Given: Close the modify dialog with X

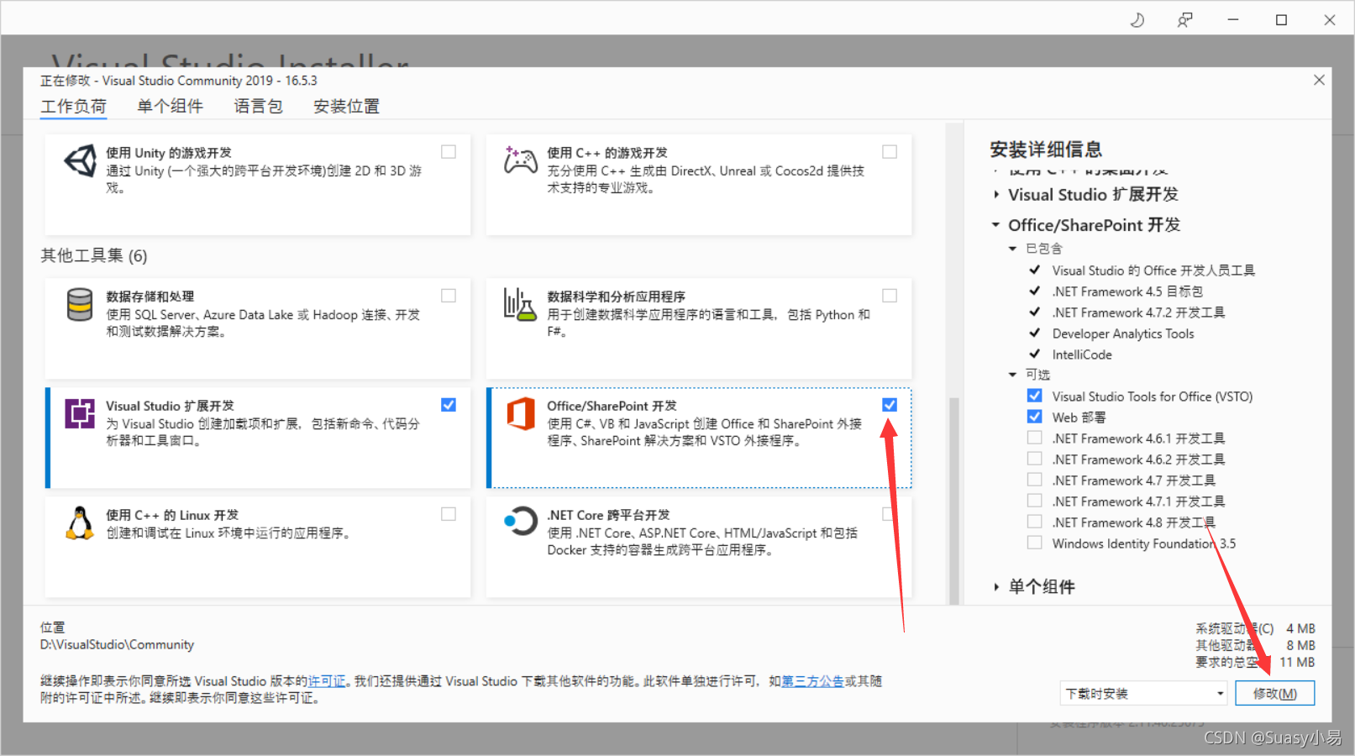Looking at the screenshot, I should (1319, 80).
